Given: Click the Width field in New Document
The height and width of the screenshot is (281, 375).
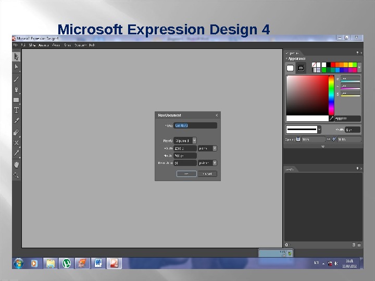Looking at the screenshot, I should click(x=185, y=148).
